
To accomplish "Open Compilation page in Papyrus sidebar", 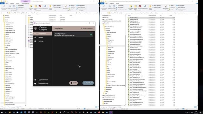I will click(42, 34).
